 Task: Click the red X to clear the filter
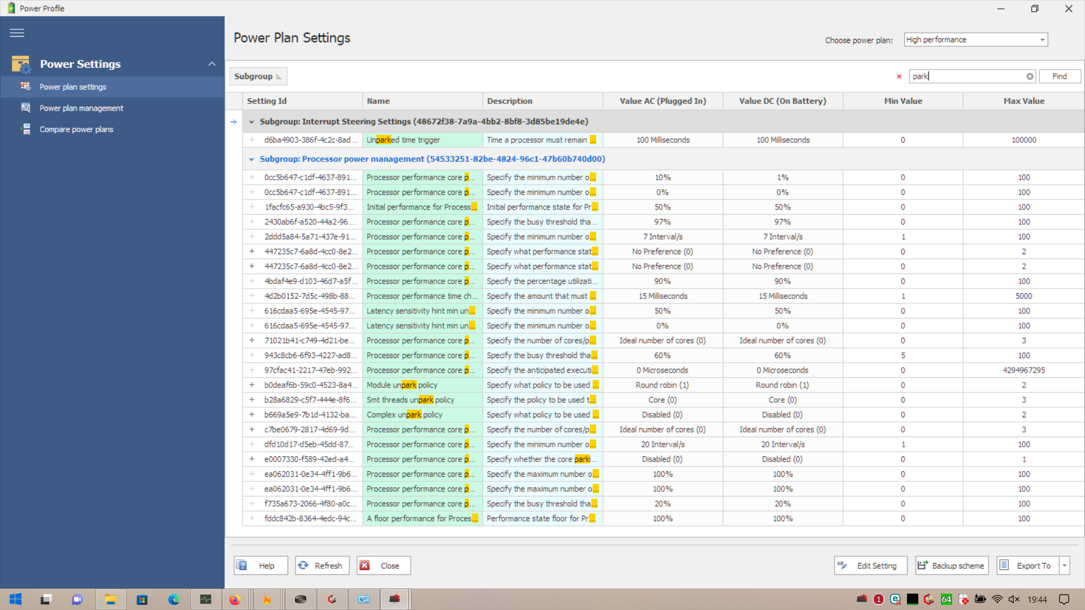coord(899,76)
